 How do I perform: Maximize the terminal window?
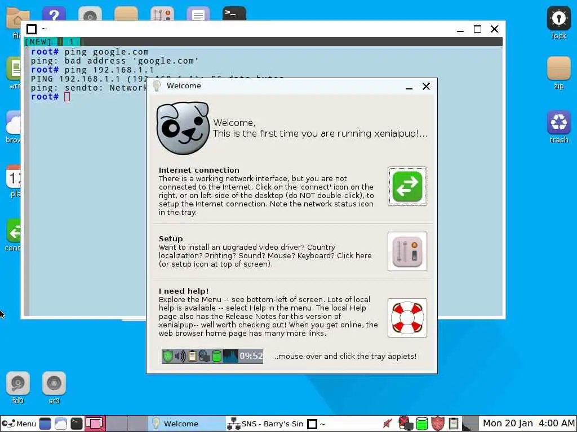(x=477, y=29)
